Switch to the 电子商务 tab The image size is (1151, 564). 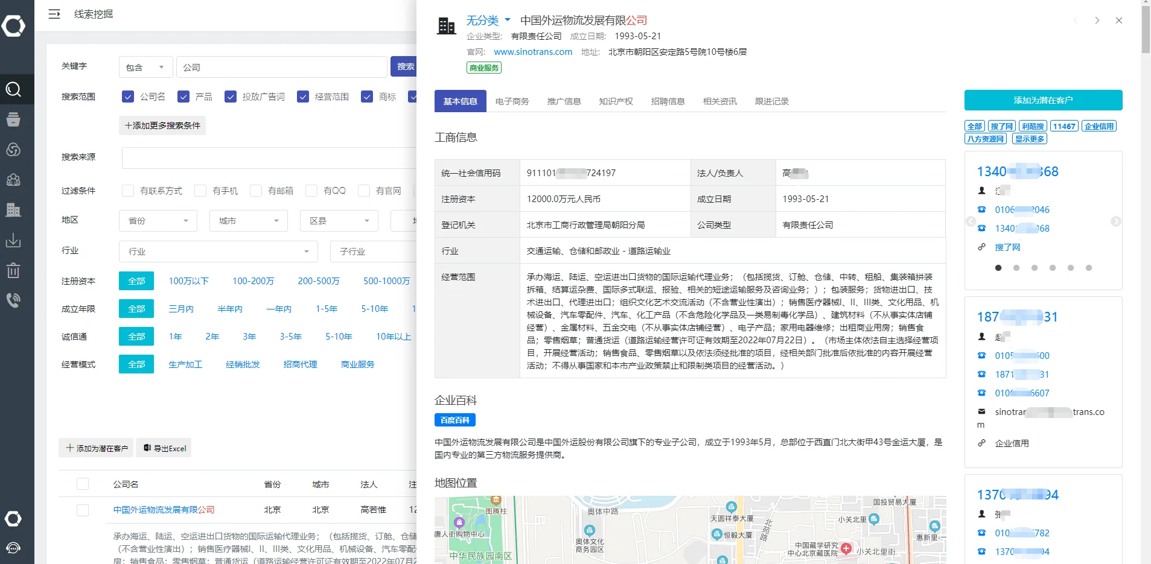(x=512, y=101)
